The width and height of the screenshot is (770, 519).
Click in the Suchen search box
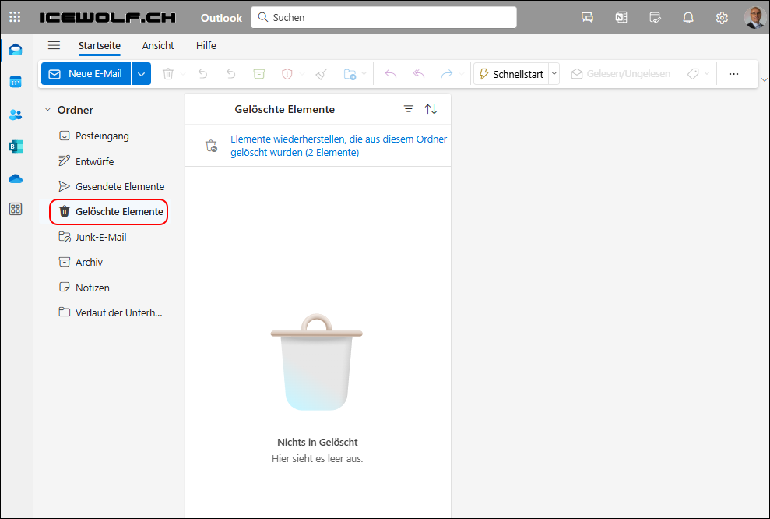point(384,17)
